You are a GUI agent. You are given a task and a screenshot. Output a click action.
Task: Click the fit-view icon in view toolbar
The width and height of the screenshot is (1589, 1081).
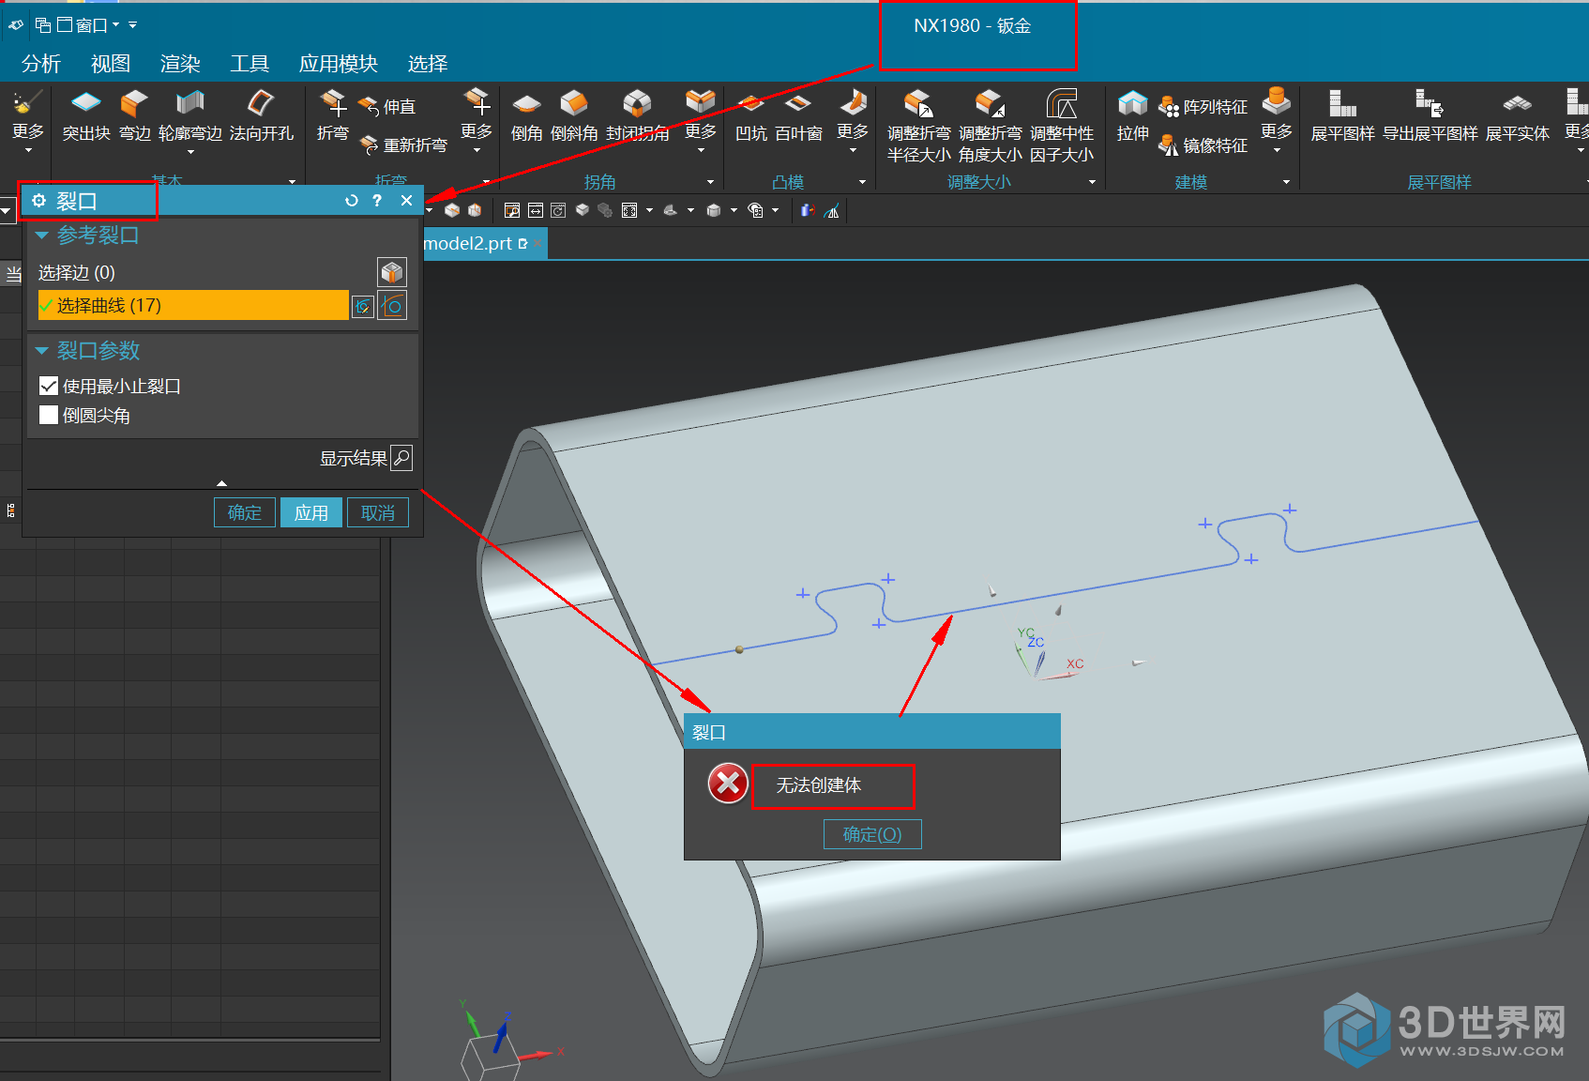tap(629, 210)
